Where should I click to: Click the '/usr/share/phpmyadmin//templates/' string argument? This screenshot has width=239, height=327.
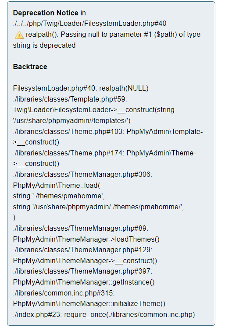tap(71, 120)
